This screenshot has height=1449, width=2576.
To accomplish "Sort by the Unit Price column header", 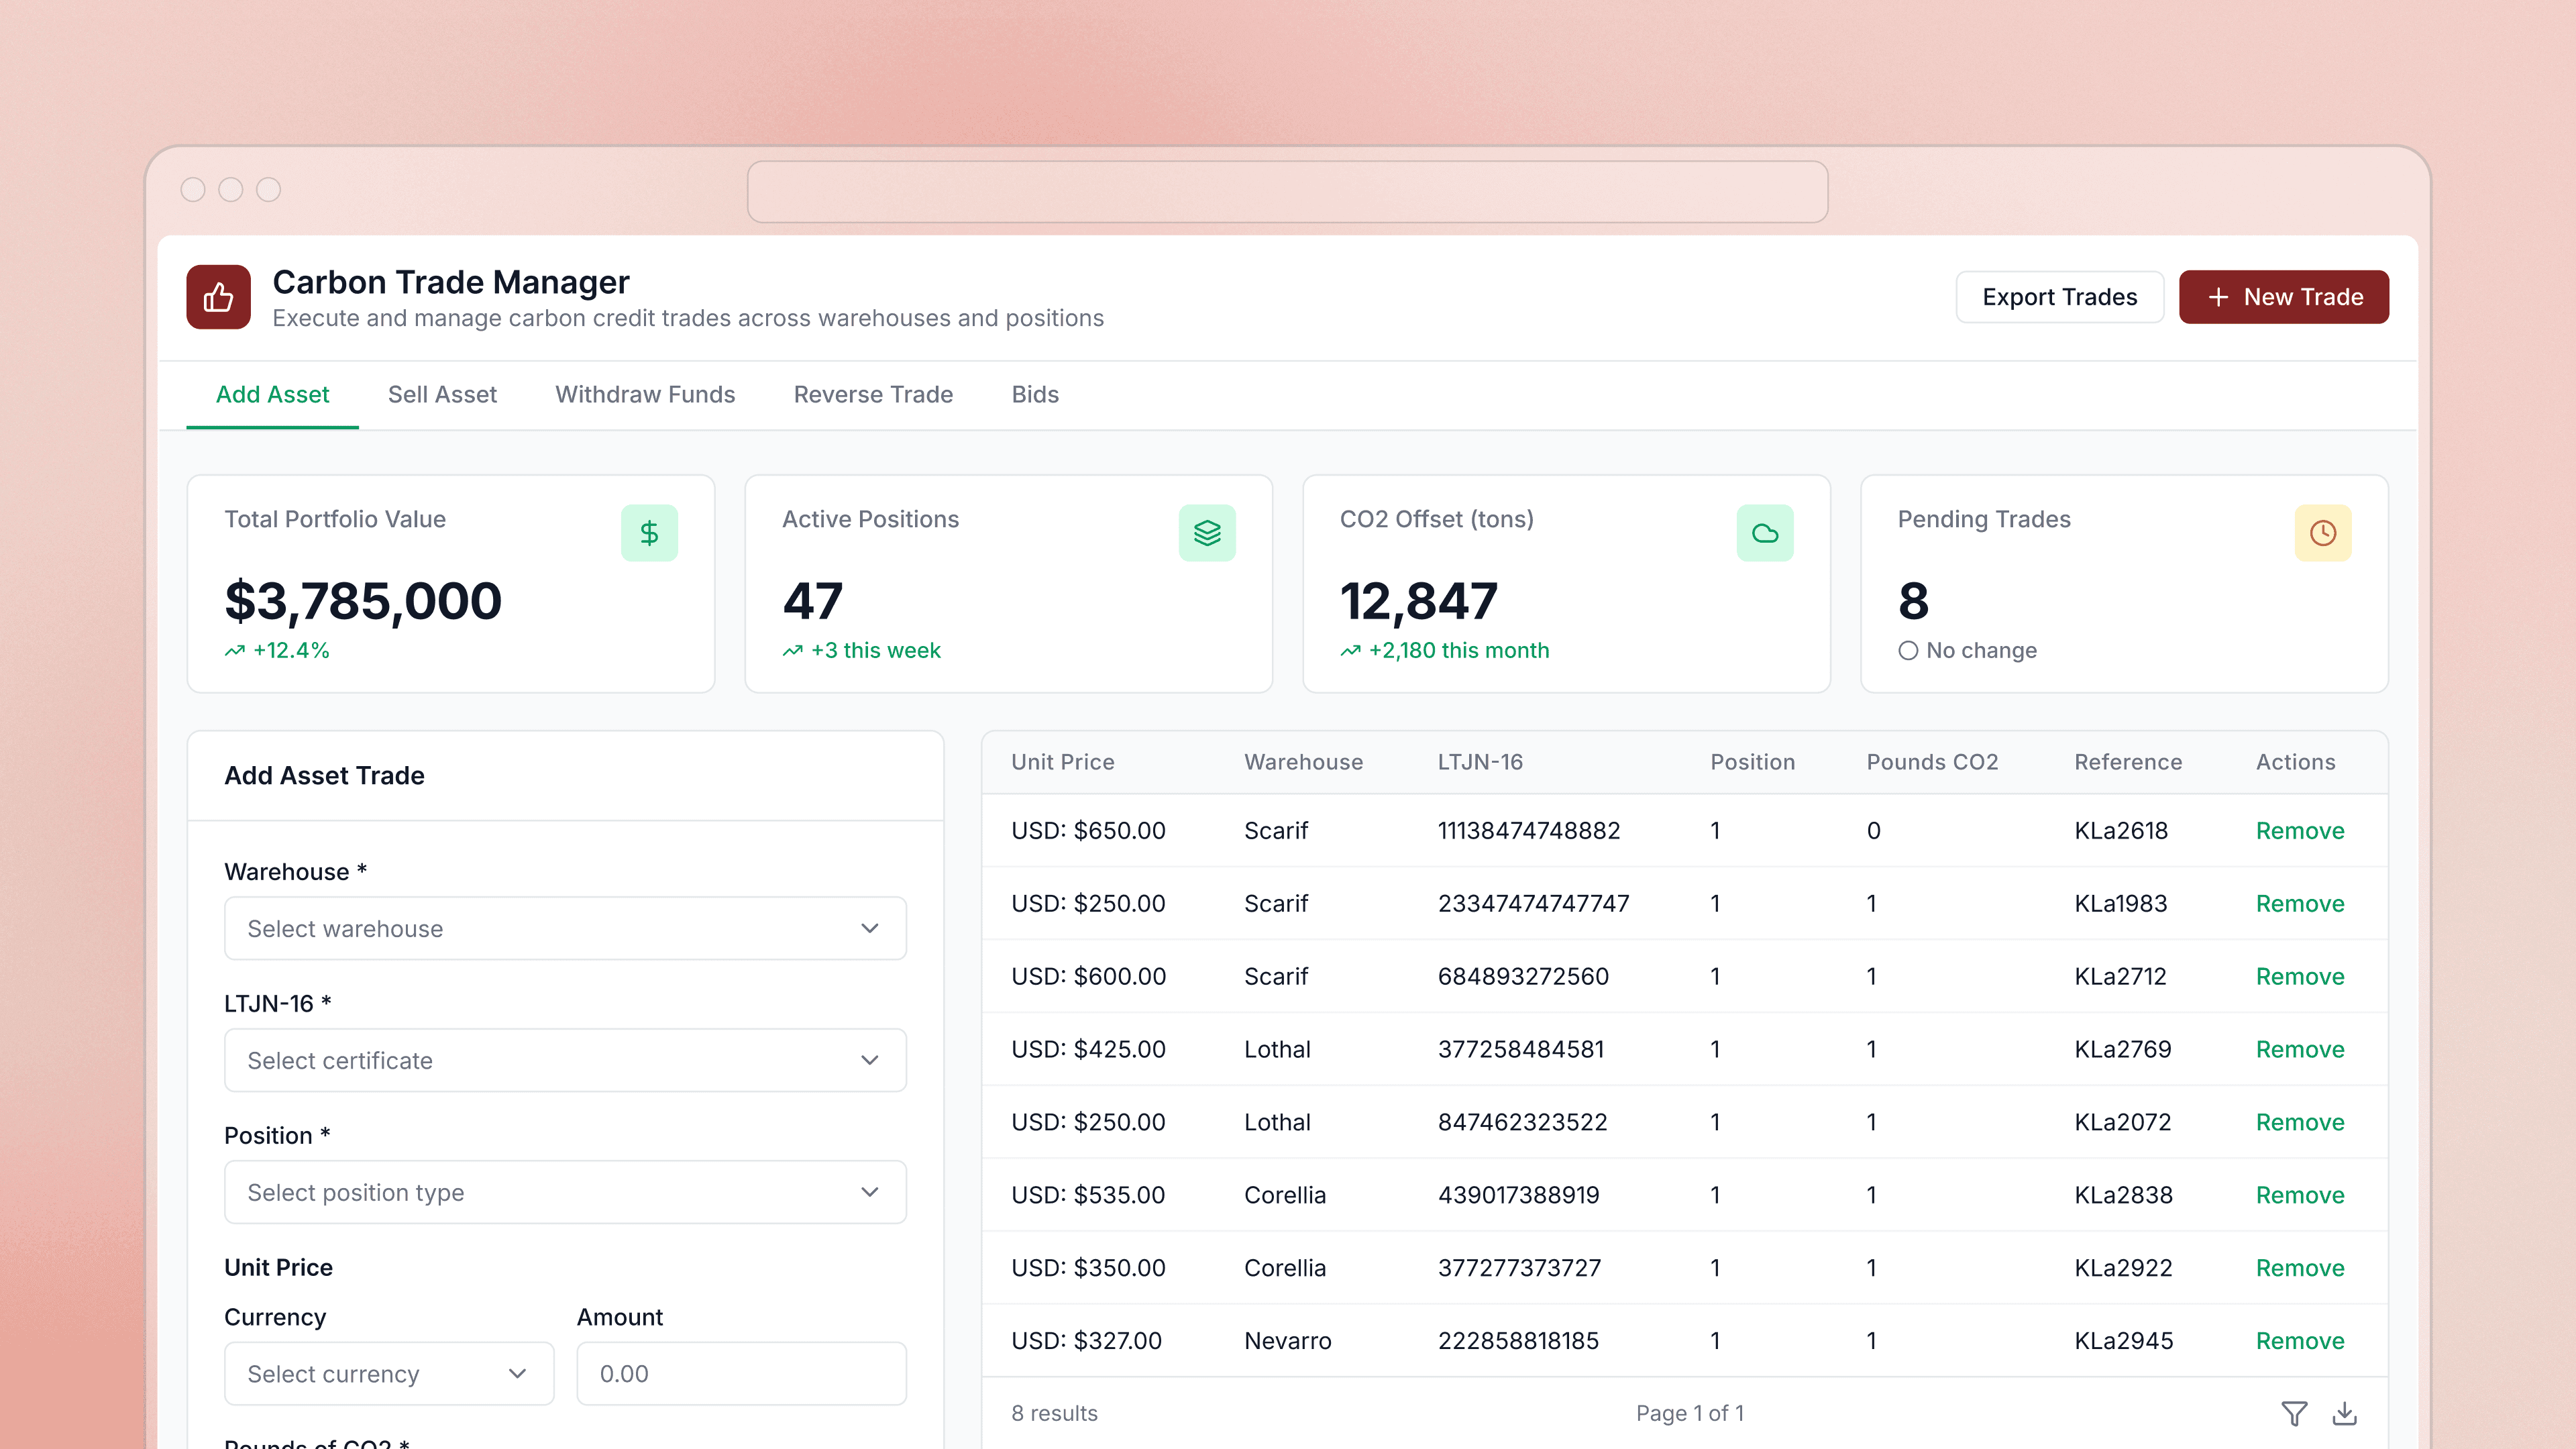I will point(1062,763).
